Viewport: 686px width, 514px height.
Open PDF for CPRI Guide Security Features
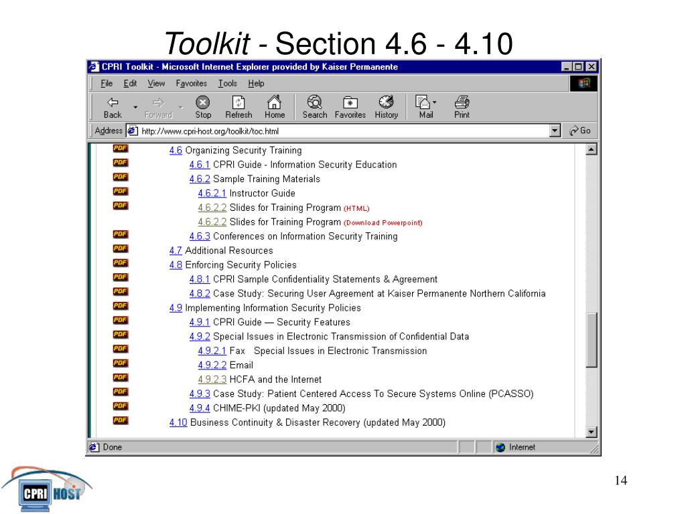(121, 320)
